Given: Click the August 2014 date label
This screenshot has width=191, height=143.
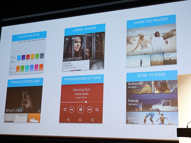Looking at the screenshot, I should pyautogui.click(x=133, y=54).
